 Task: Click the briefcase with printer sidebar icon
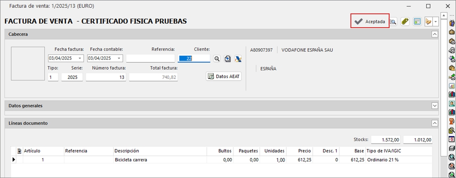tap(451, 41)
